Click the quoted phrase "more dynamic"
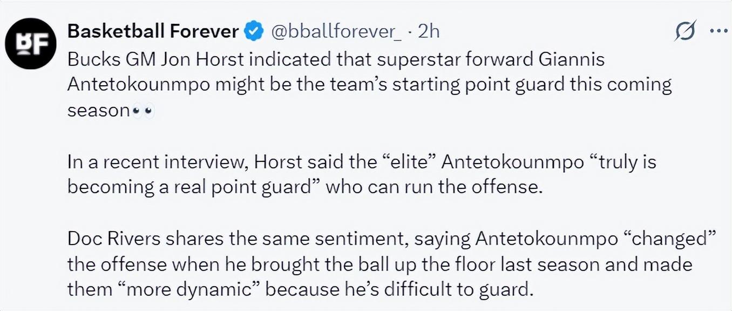Screen dimensions: 732x311 pos(189,289)
